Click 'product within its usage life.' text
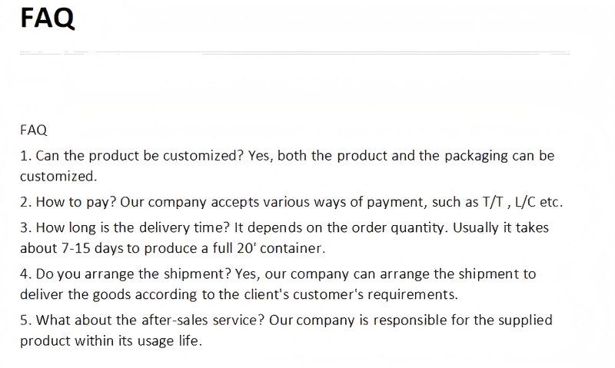Image resolution: width=615 pixels, height=368 pixels. pyautogui.click(x=111, y=341)
